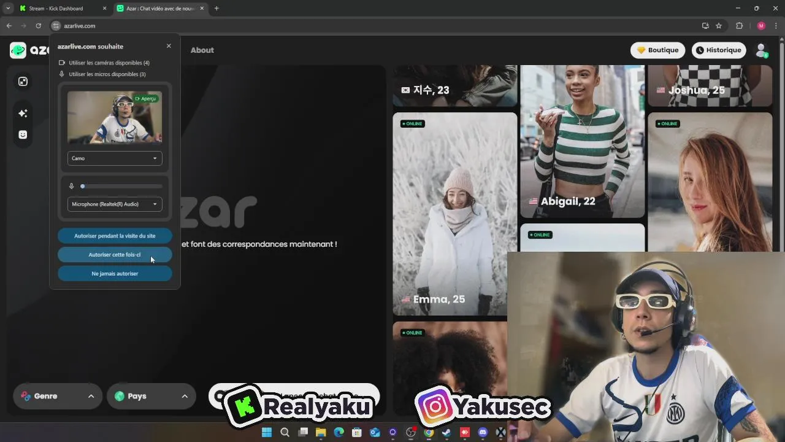Open Abigail, 22 profile card

583,141
